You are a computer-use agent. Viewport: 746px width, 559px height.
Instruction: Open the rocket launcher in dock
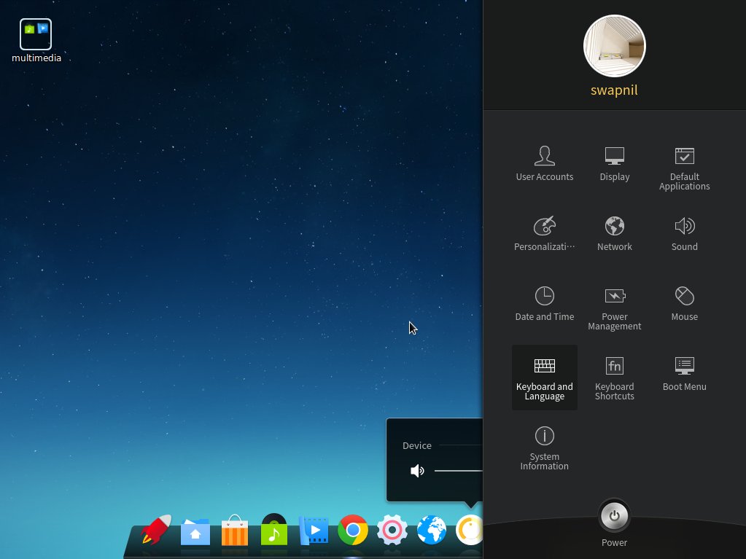coord(155,529)
